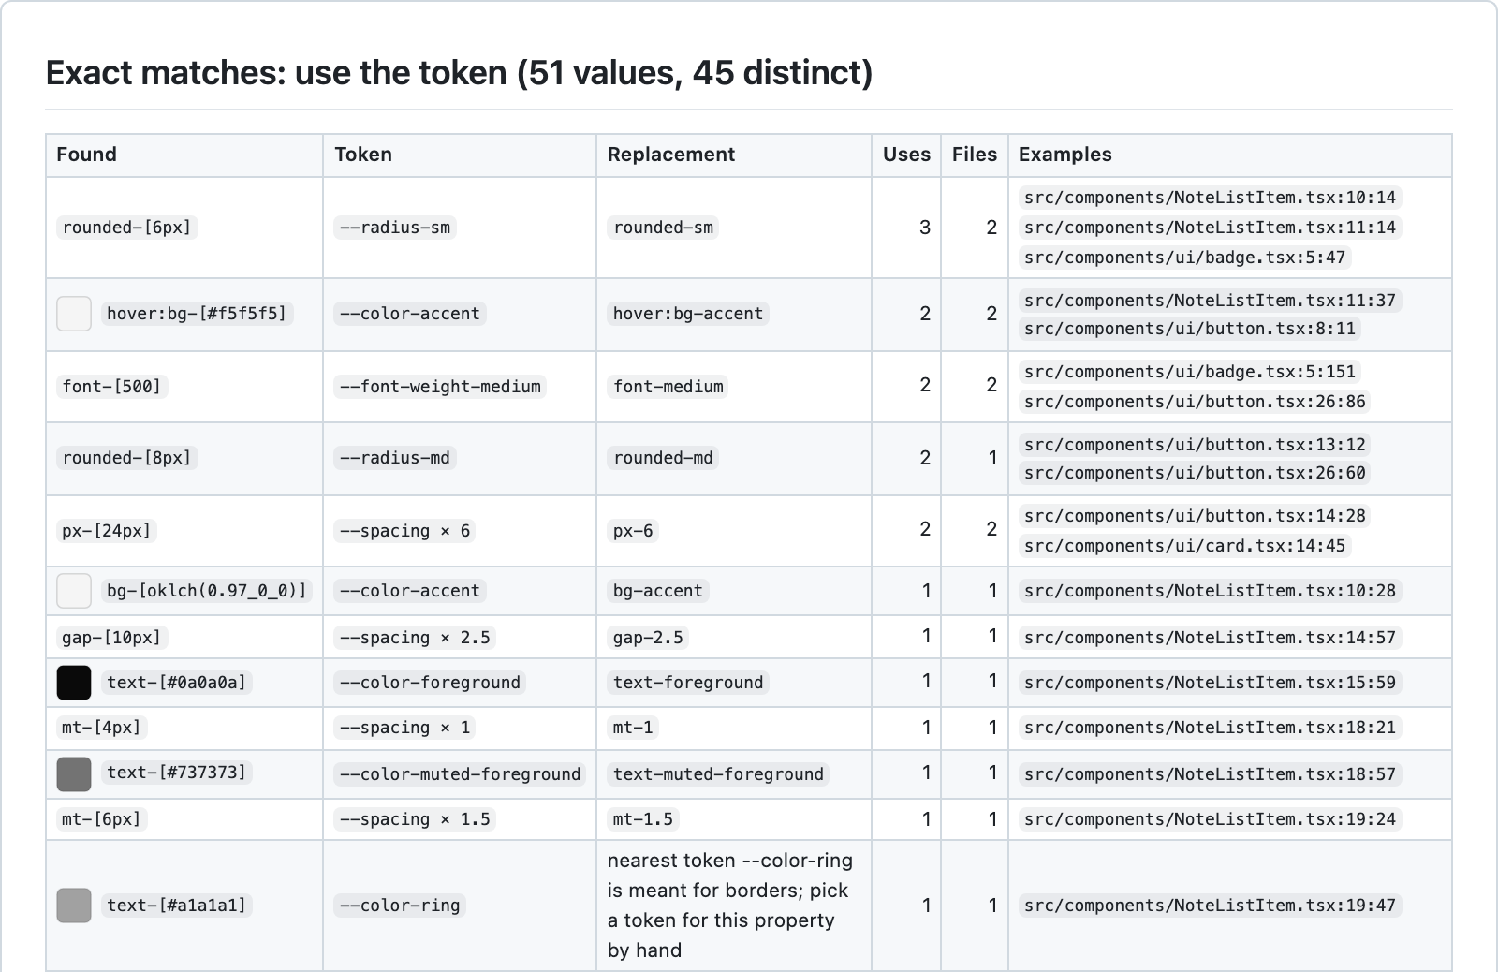1498x972 pixels.
Task: Select the --font-weight-medium token
Action: [x=440, y=387]
